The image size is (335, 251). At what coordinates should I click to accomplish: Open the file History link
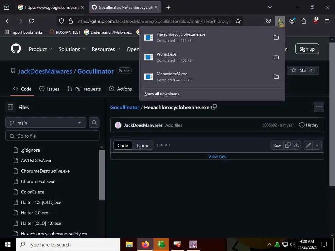pyautogui.click(x=309, y=125)
